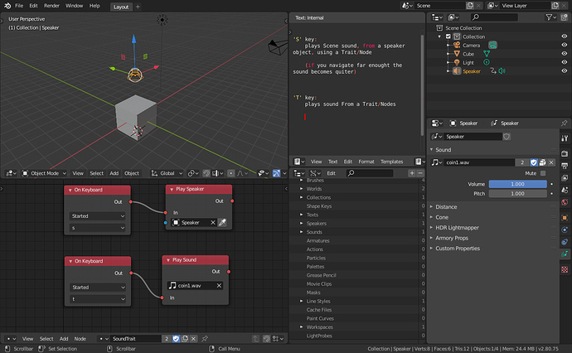
Task: Click the View Layer name field
Action: click(x=526, y=6)
